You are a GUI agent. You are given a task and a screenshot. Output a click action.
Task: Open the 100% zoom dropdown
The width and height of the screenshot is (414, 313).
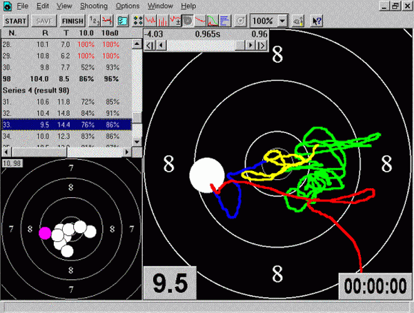pos(282,21)
